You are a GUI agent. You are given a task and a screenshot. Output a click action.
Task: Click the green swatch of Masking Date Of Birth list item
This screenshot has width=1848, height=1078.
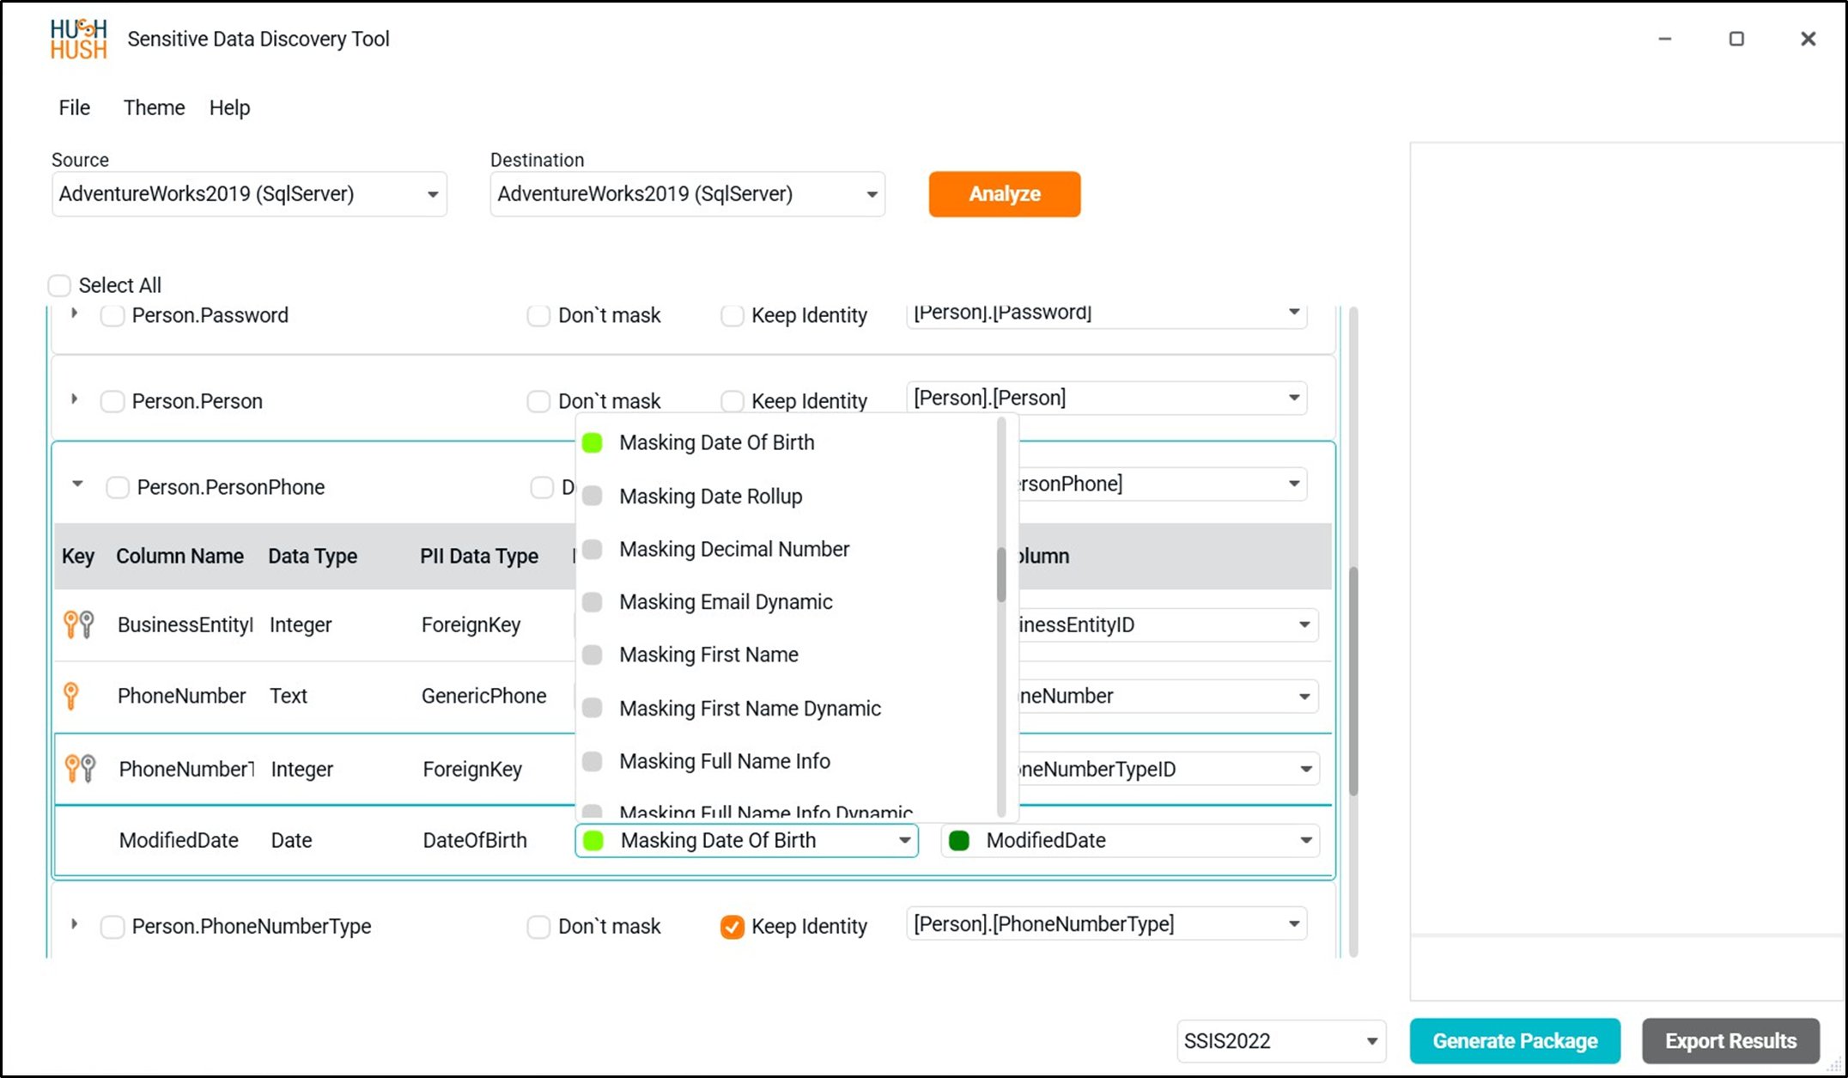coord(593,442)
